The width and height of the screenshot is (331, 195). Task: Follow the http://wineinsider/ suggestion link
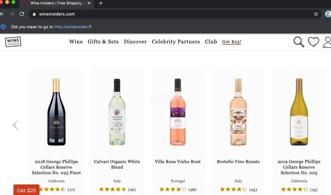(x=71, y=27)
